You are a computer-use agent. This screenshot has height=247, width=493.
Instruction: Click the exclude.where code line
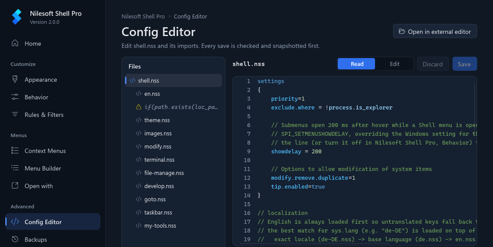click(332, 107)
